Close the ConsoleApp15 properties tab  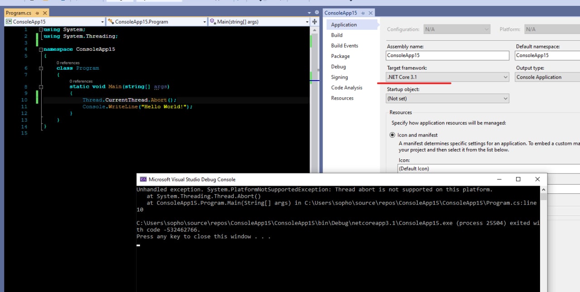370,13
